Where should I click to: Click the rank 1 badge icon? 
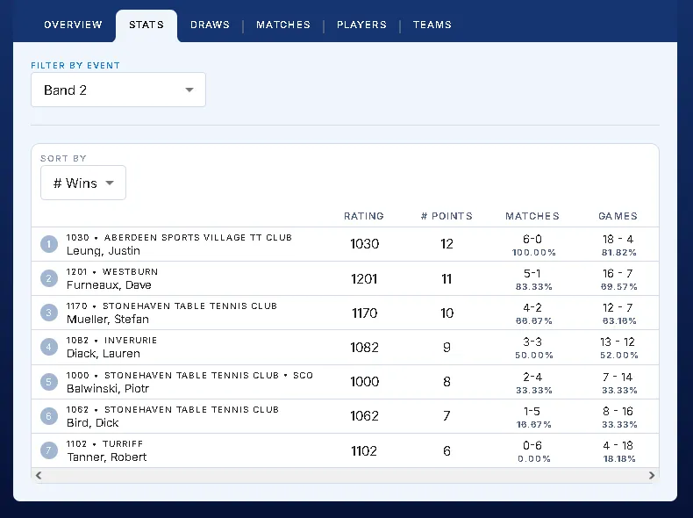point(49,244)
